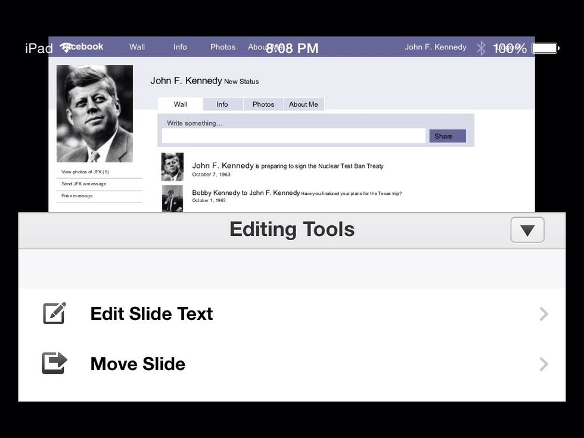
Task: Select the Edit Slide Text option
Action: (x=151, y=314)
